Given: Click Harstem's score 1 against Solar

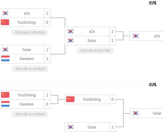Looking at the screenshot, I should 47,59.
